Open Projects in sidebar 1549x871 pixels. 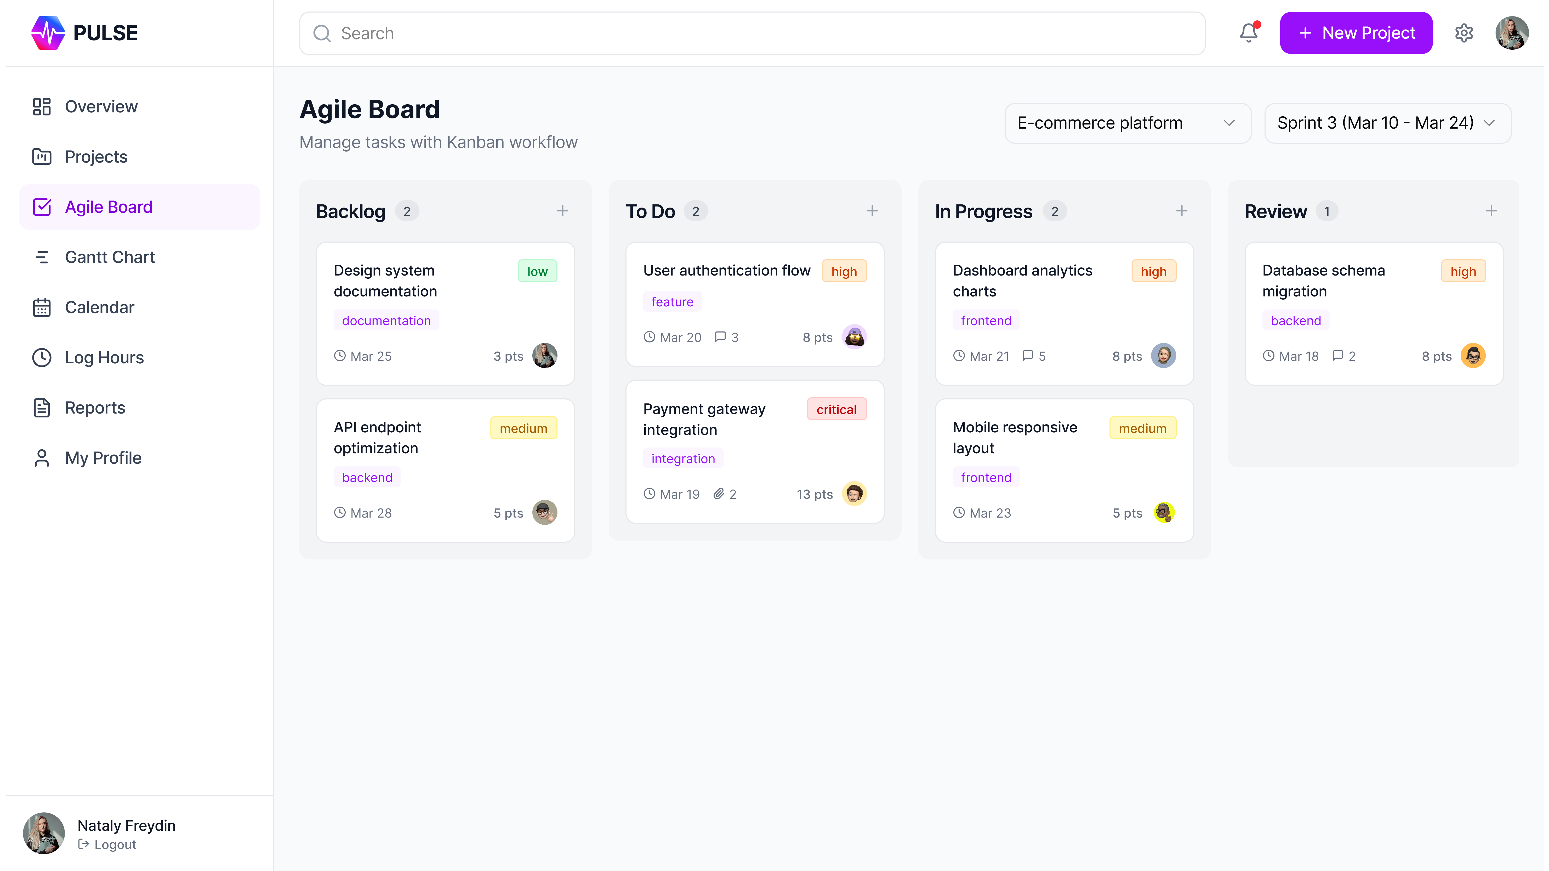[140, 156]
